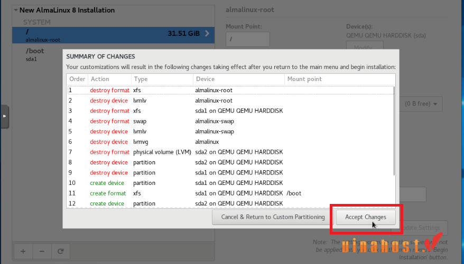Click the Order column header
Viewport: 464px width, 264px height.
click(x=77, y=79)
